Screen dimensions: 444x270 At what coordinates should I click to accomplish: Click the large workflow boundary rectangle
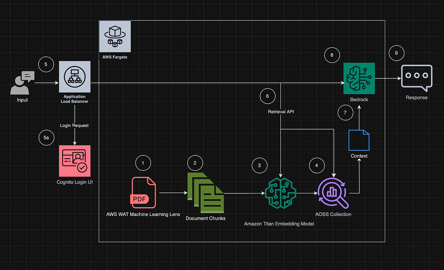(x=242, y=241)
